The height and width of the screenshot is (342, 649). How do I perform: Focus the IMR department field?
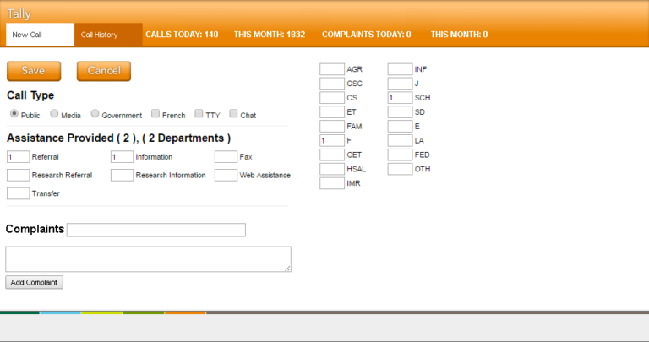[x=332, y=183]
